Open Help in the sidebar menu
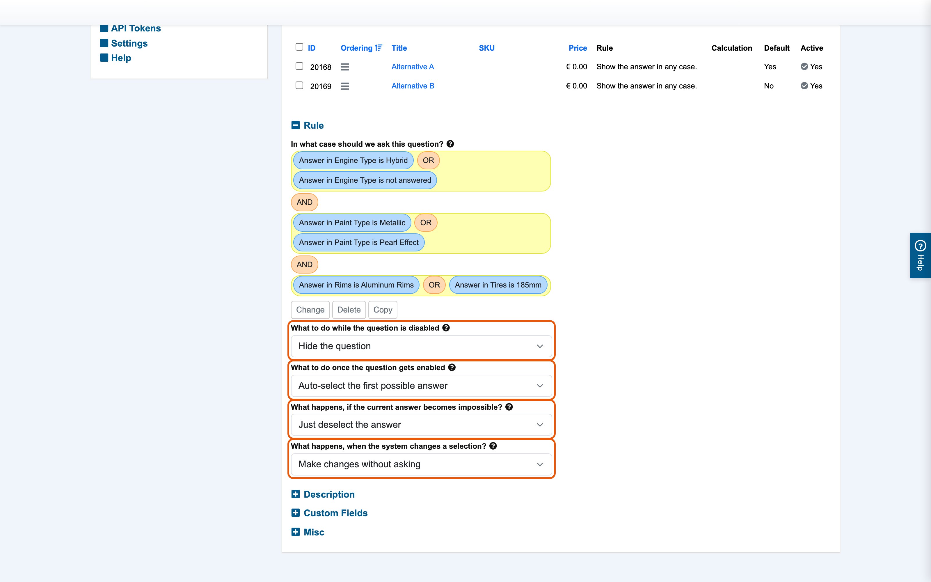931x582 pixels. click(121, 58)
